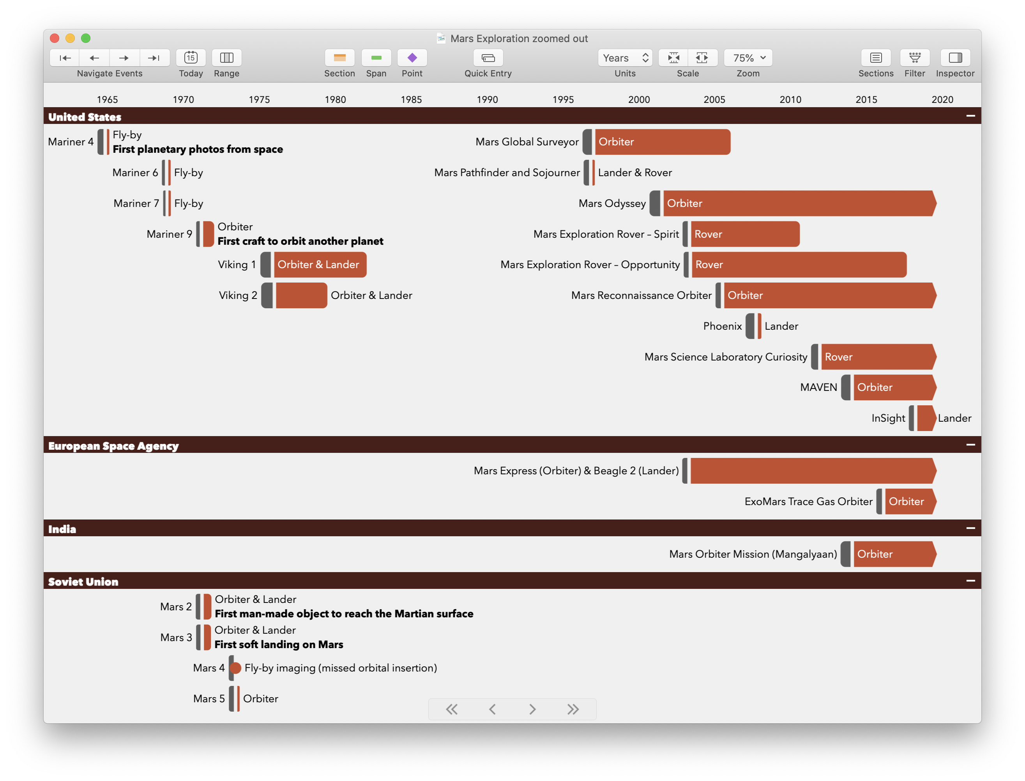
Task: Collapse the United States section
Action: [x=970, y=116]
